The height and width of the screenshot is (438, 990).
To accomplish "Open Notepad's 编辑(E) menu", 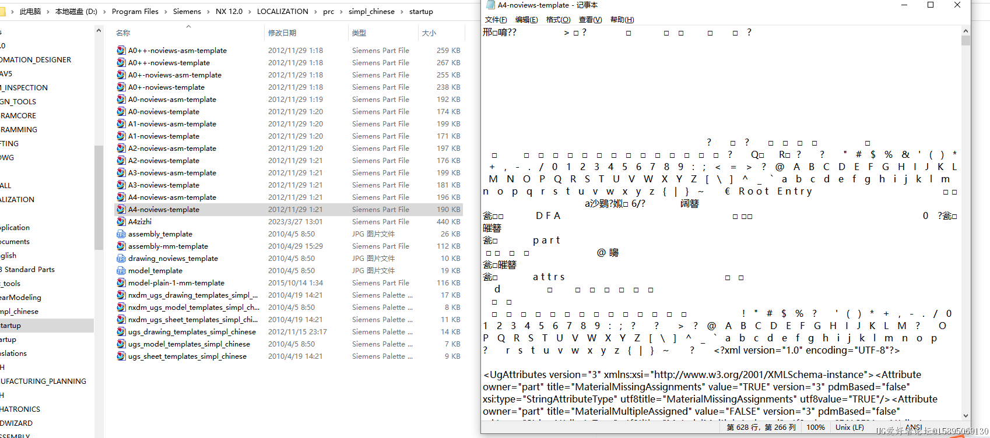I will point(526,20).
